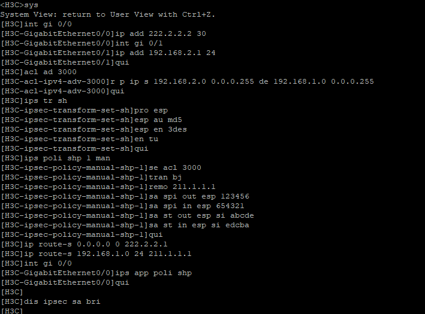Select the "int gi 0/1" command line
Viewport: 425px width, 314px height.
tap(131, 43)
